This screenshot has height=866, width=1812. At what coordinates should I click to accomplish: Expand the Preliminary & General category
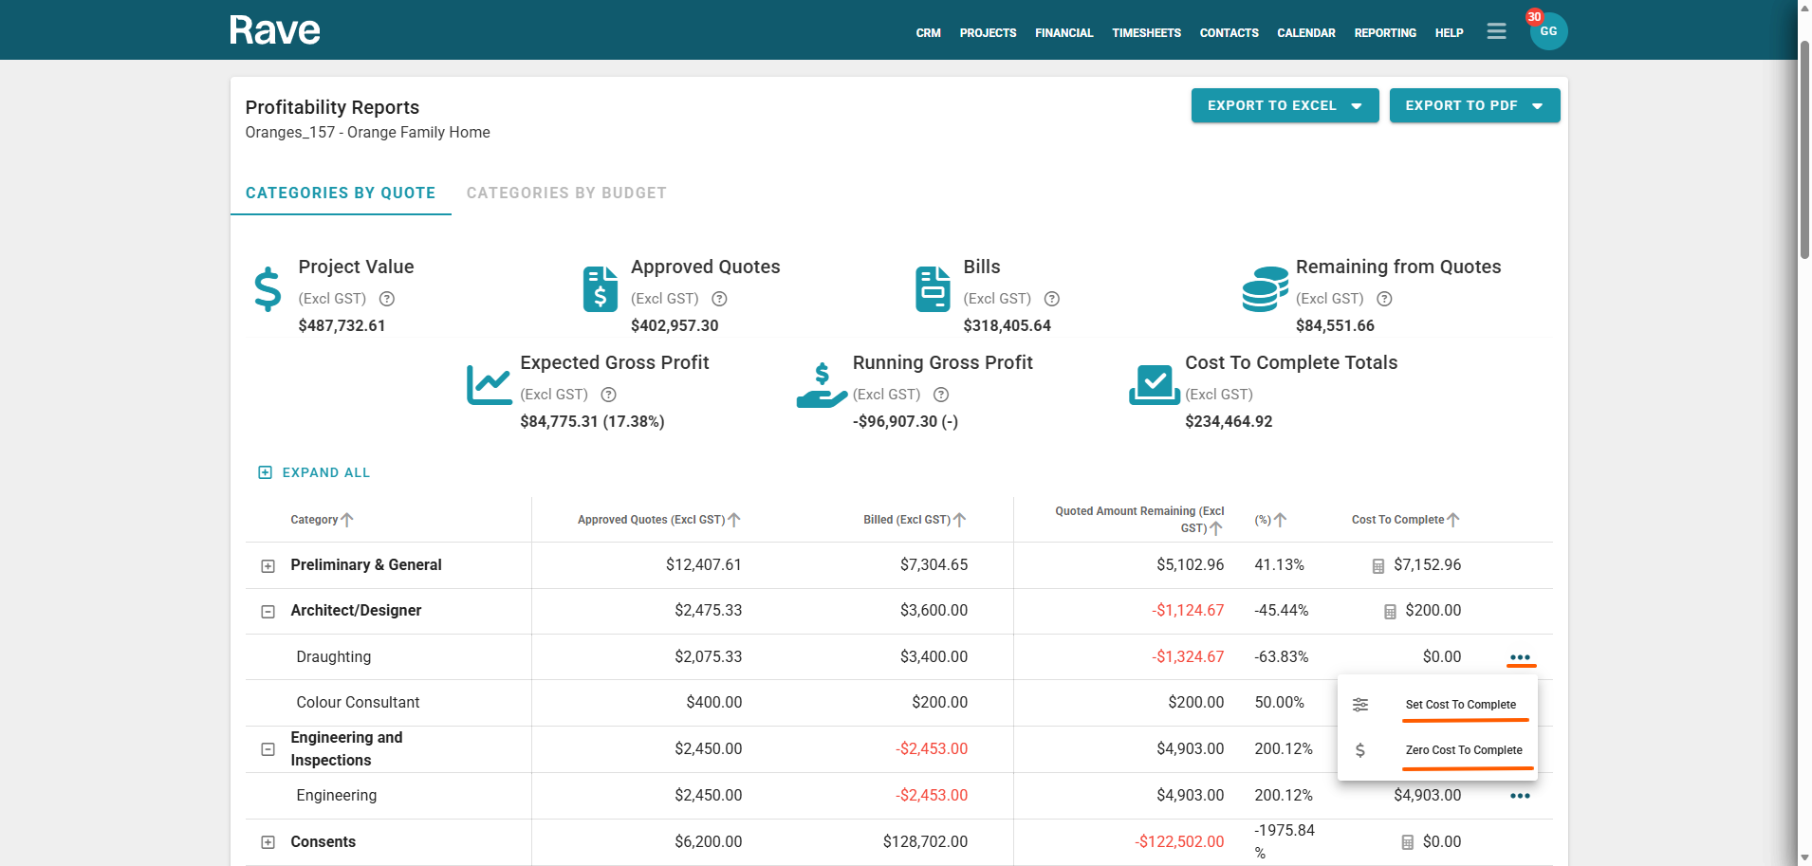tap(268, 566)
